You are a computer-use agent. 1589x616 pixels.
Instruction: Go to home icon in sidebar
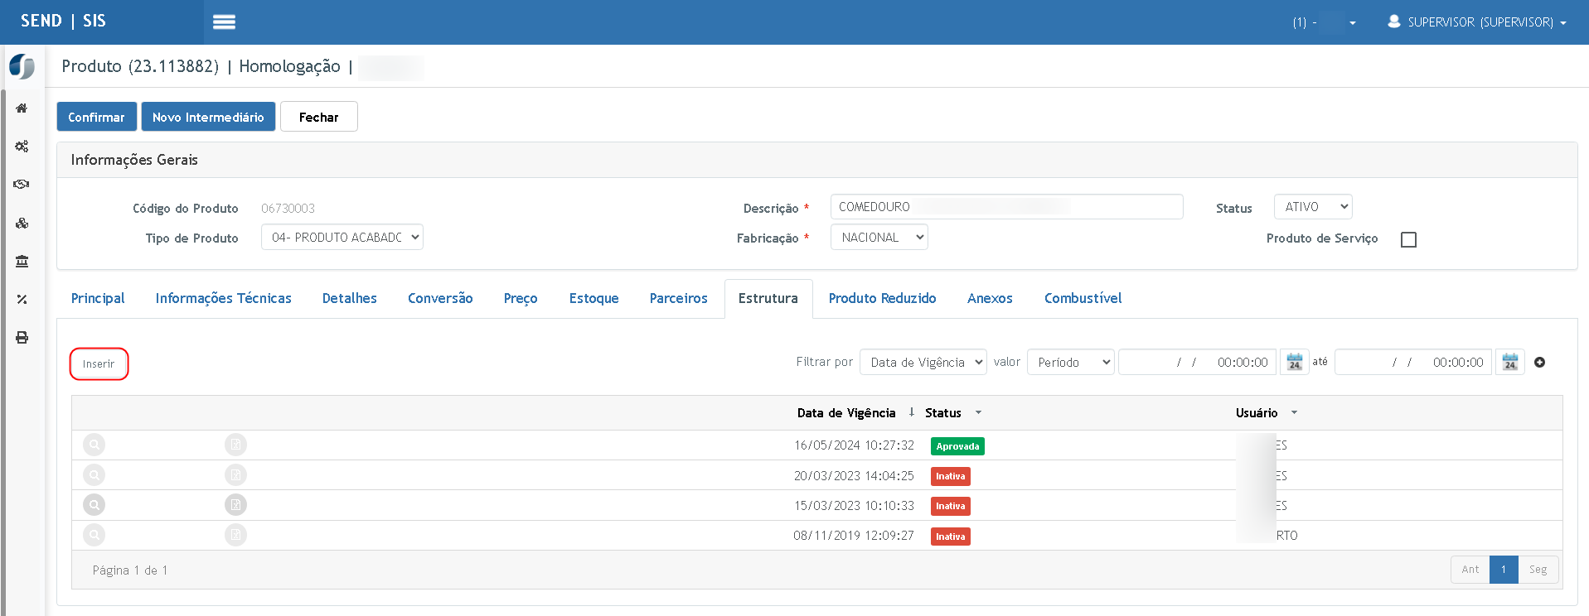(x=22, y=108)
